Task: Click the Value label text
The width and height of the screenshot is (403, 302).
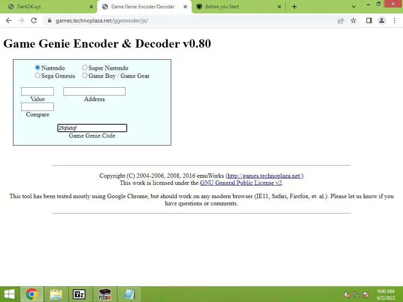Action: click(37, 99)
